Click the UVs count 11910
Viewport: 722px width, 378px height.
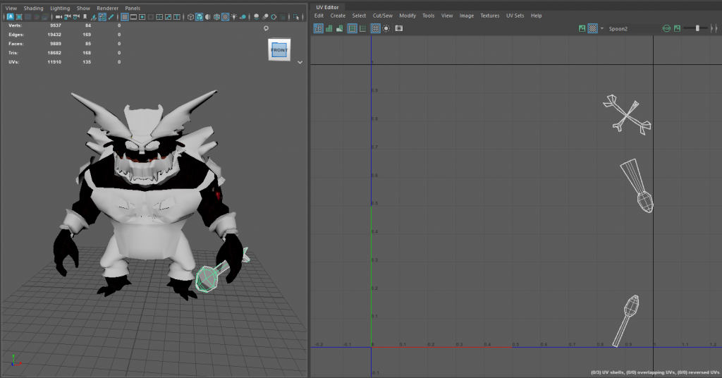[54, 61]
